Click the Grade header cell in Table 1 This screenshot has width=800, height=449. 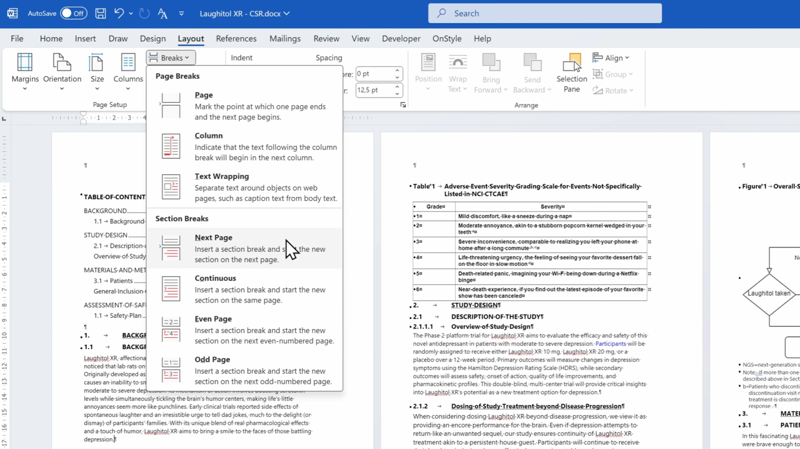pyautogui.click(x=434, y=207)
